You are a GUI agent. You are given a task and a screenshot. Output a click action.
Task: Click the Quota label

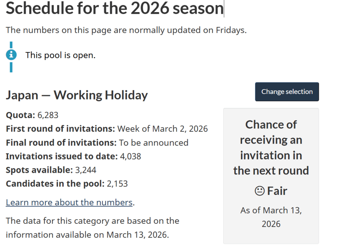coord(20,115)
